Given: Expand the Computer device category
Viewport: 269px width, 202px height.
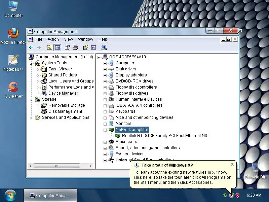Looking at the screenshot, I should click(105, 63).
